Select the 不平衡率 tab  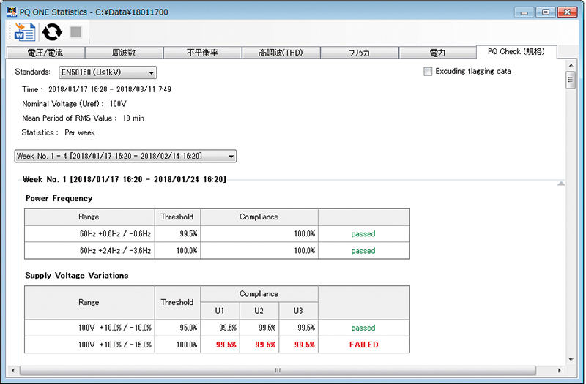click(x=202, y=53)
